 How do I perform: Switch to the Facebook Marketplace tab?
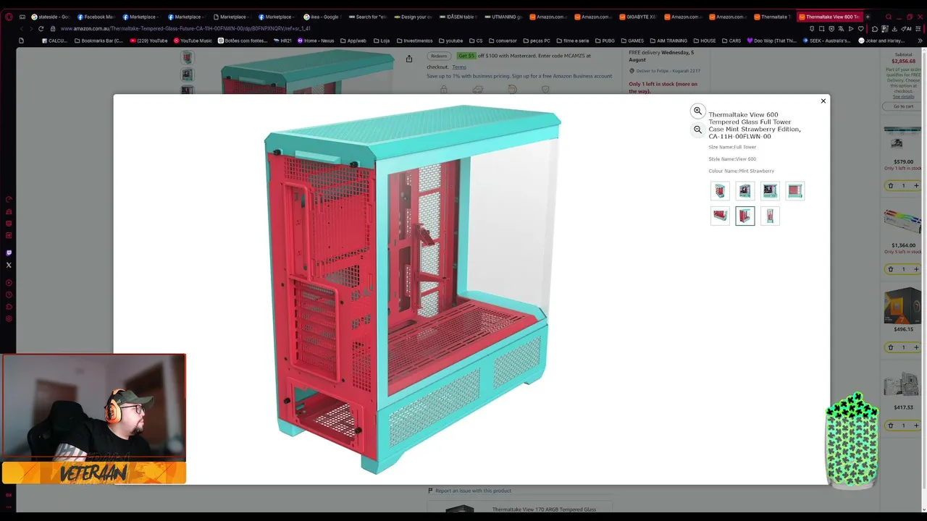(x=95, y=17)
